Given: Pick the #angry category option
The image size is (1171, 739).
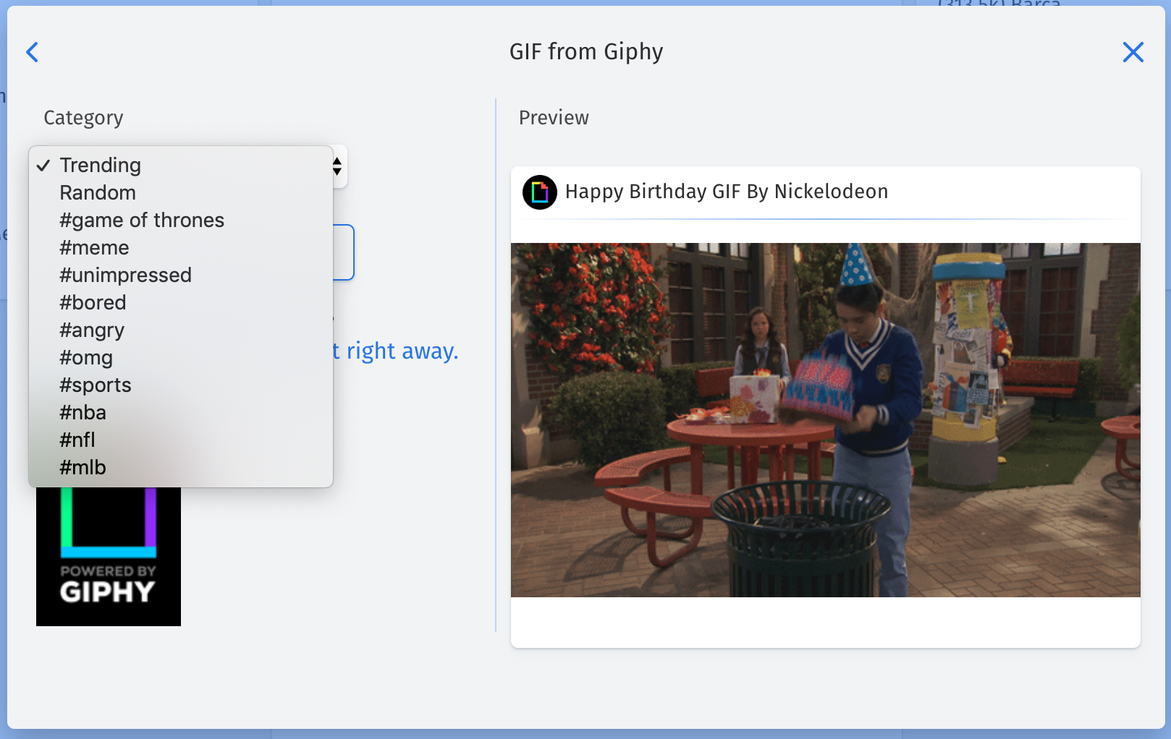Looking at the screenshot, I should pos(180,330).
